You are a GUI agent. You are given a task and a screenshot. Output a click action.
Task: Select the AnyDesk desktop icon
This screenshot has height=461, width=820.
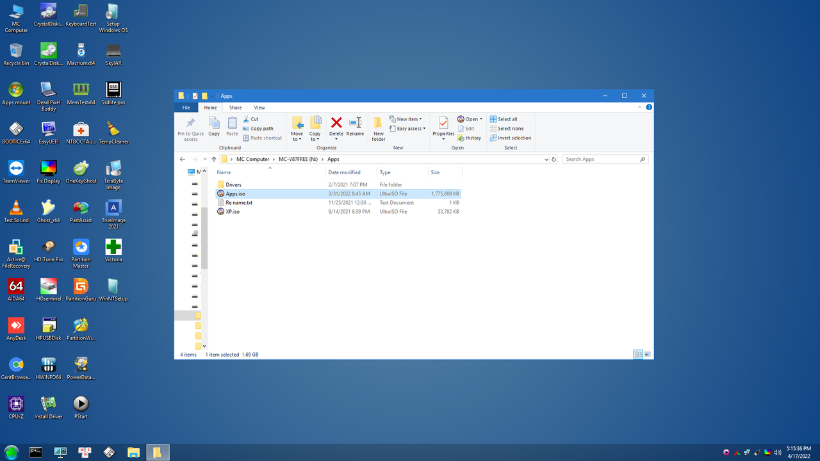(x=16, y=330)
